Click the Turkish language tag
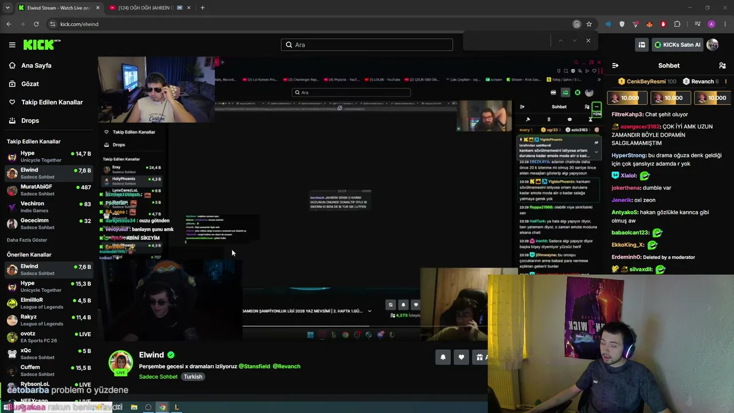This screenshot has width=734, height=413. click(193, 377)
